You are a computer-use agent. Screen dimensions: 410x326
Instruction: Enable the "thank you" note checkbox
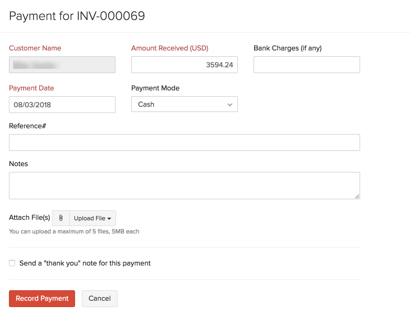12,263
